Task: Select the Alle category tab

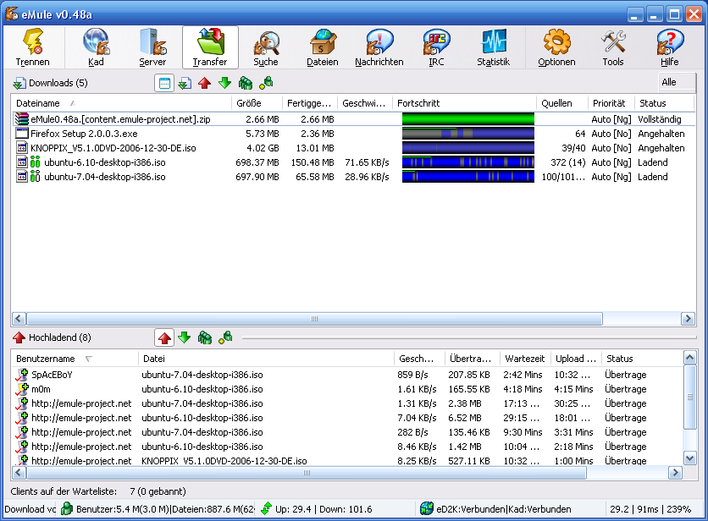Action: pyautogui.click(x=677, y=82)
